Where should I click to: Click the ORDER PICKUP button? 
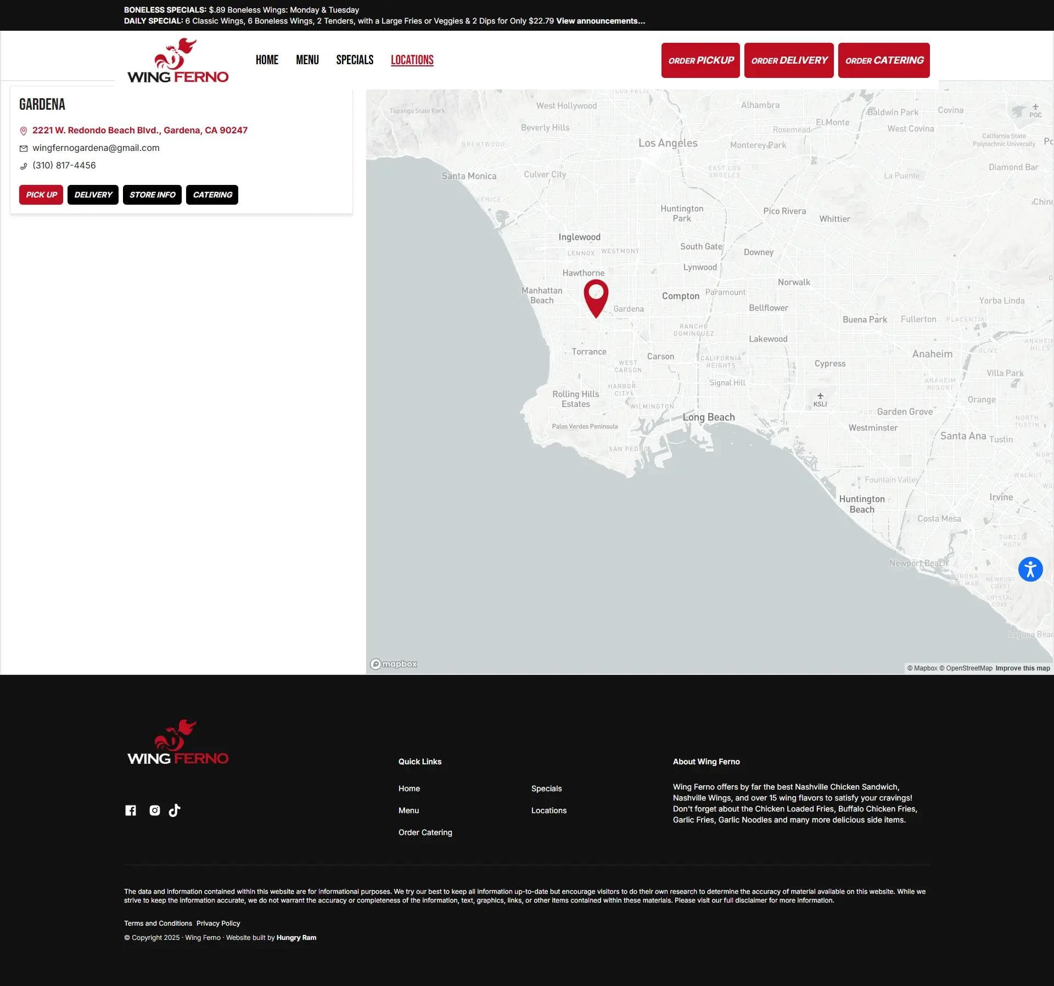(x=700, y=60)
